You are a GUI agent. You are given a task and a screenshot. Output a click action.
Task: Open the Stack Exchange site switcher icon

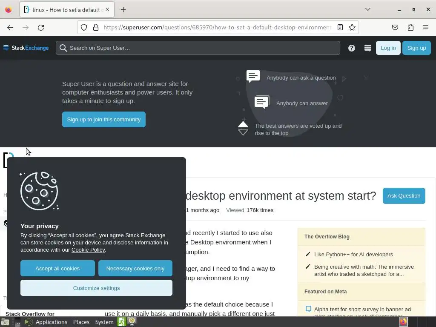[x=367, y=48]
